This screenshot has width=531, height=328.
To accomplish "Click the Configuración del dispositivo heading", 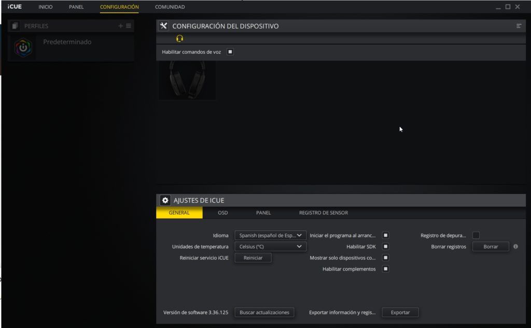I will click(x=225, y=26).
